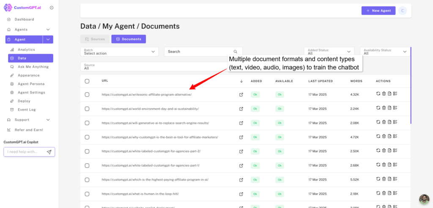Go to Agent Persona

click(x=31, y=84)
